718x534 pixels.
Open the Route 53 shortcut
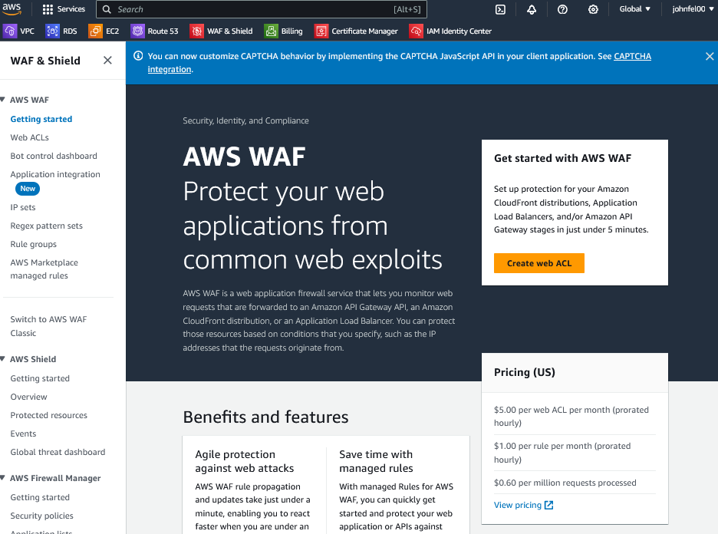tap(155, 31)
